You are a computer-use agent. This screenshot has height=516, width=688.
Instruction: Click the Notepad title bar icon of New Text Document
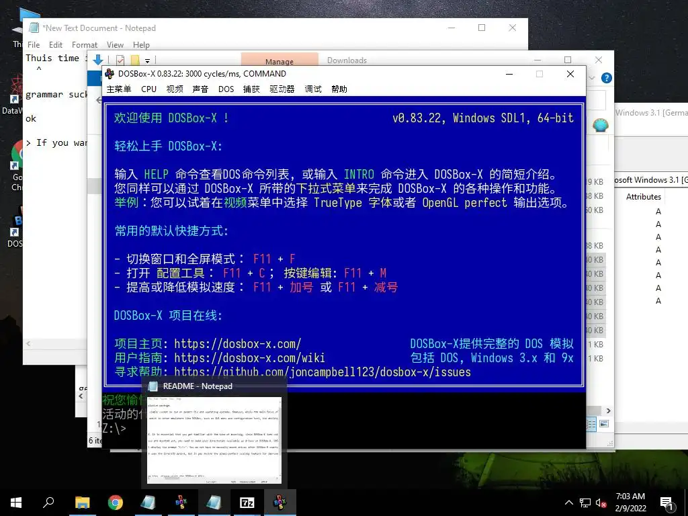[x=34, y=28]
